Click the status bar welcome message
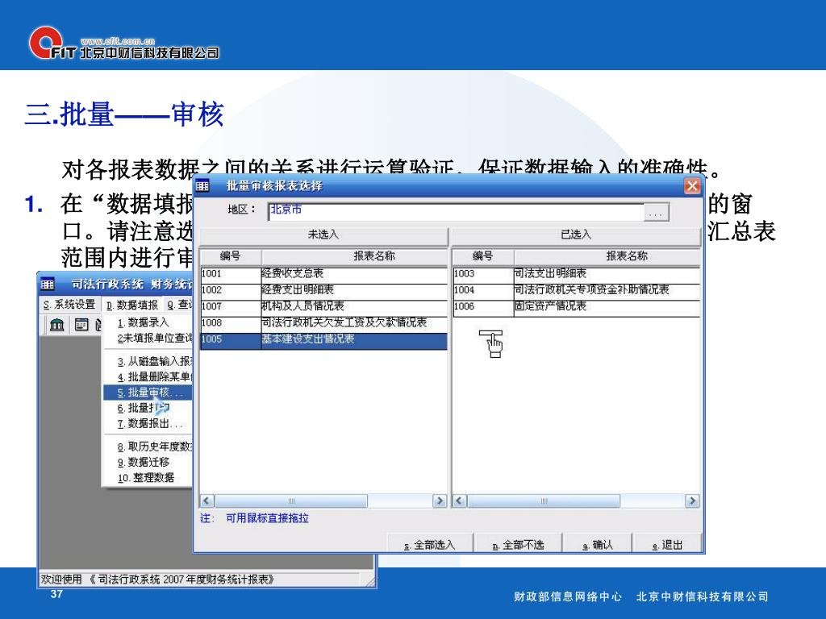The width and height of the screenshot is (826, 619). point(158,580)
